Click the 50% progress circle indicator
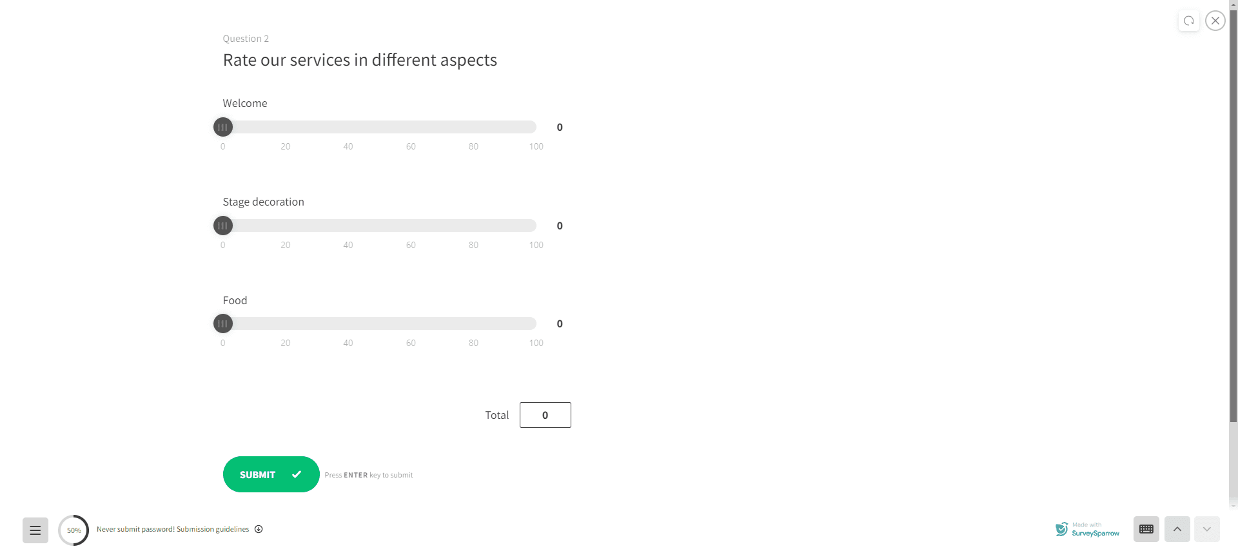 tap(74, 530)
